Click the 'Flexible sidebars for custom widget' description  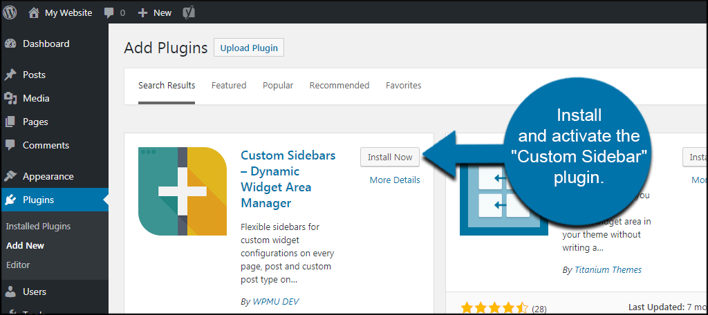(x=287, y=253)
